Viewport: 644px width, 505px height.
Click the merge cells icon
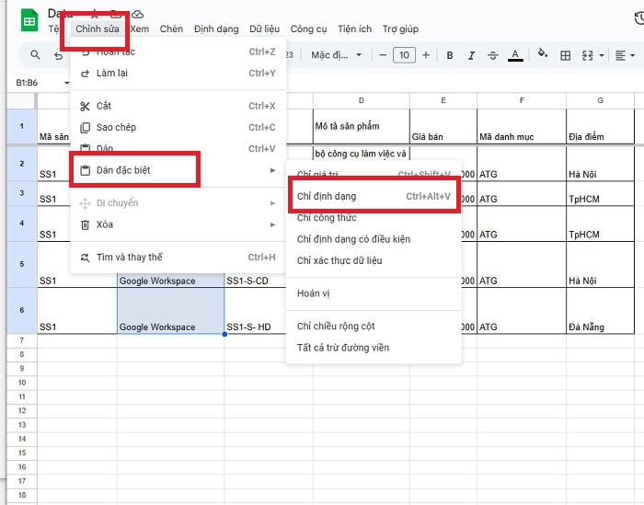click(x=589, y=55)
